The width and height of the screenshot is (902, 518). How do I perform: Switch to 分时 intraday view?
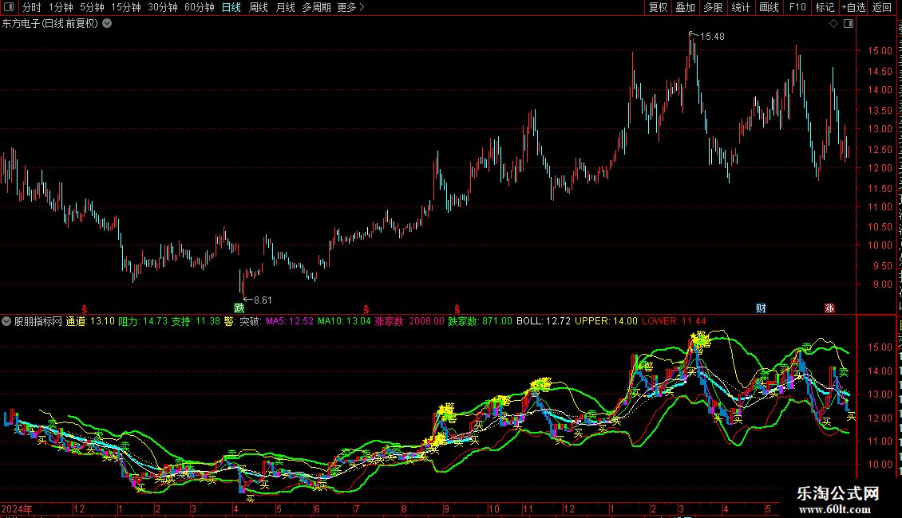tap(32, 7)
